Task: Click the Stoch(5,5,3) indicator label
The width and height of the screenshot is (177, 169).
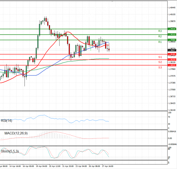Action: [10, 151]
